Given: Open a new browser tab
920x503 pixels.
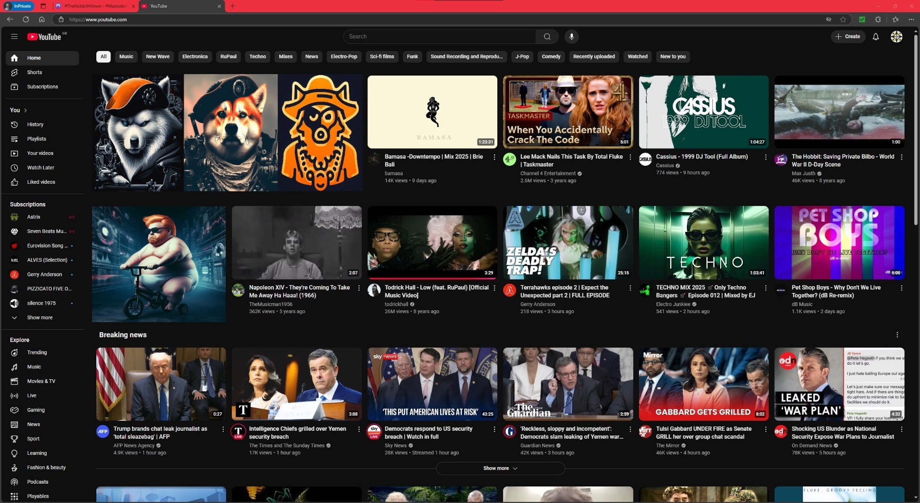Looking at the screenshot, I should [x=232, y=6].
